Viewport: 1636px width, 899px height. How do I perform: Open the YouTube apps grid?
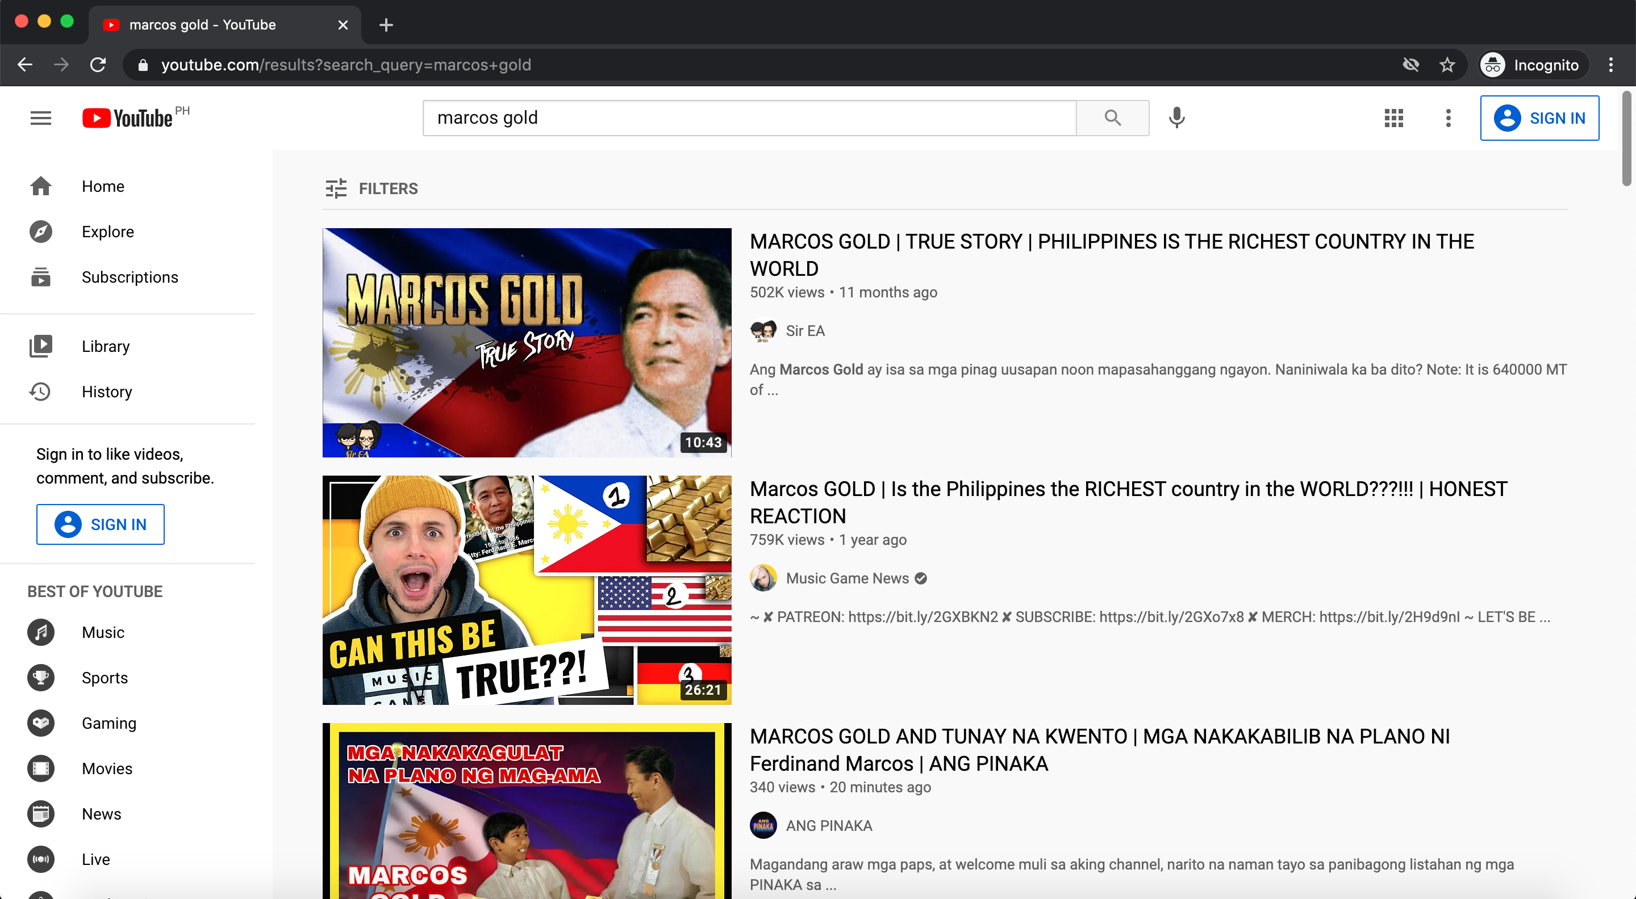click(x=1393, y=118)
